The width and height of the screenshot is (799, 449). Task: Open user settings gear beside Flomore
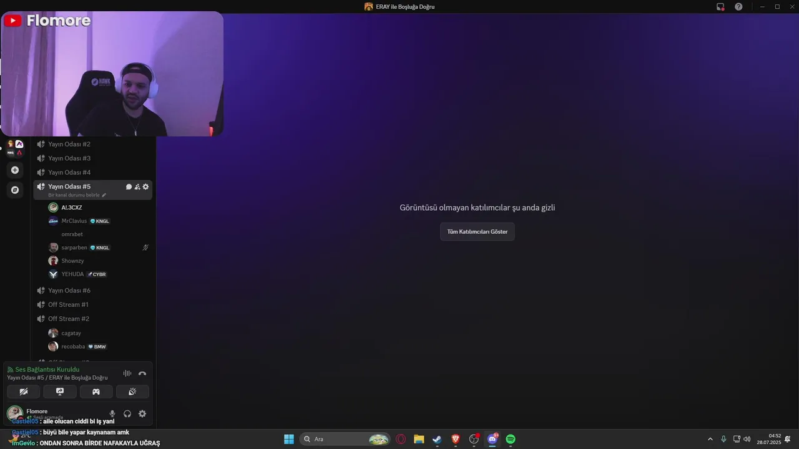tap(142, 413)
